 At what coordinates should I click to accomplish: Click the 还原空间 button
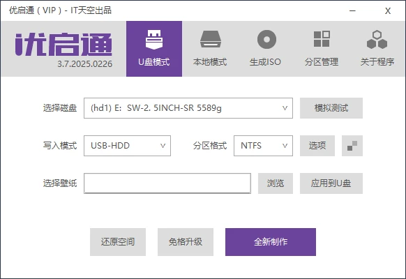coord(118,242)
